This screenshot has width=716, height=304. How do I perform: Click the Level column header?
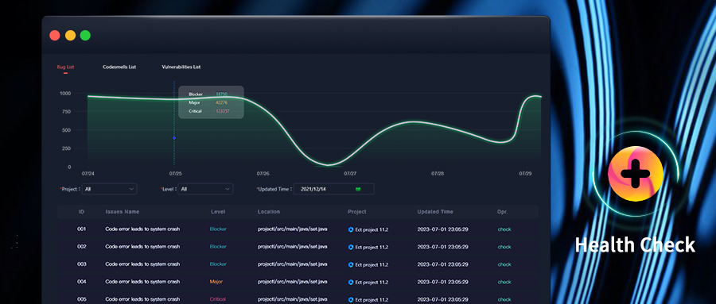pyautogui.click(x=218, y=212)
